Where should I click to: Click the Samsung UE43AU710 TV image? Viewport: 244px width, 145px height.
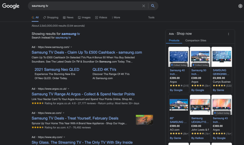(200, 105)
